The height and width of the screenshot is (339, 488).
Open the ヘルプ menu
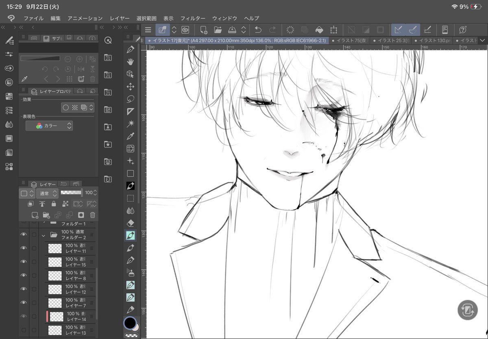coord(251,18)
